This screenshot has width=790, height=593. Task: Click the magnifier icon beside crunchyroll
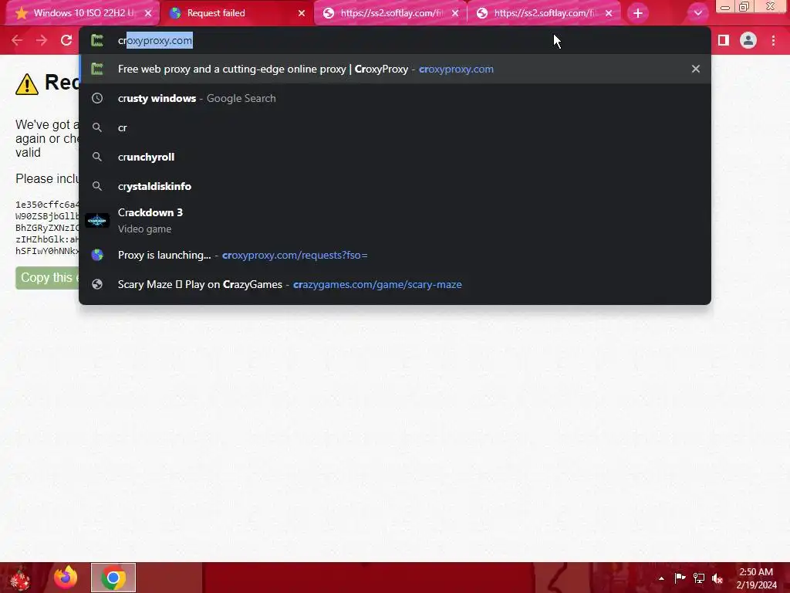[97, 157]
